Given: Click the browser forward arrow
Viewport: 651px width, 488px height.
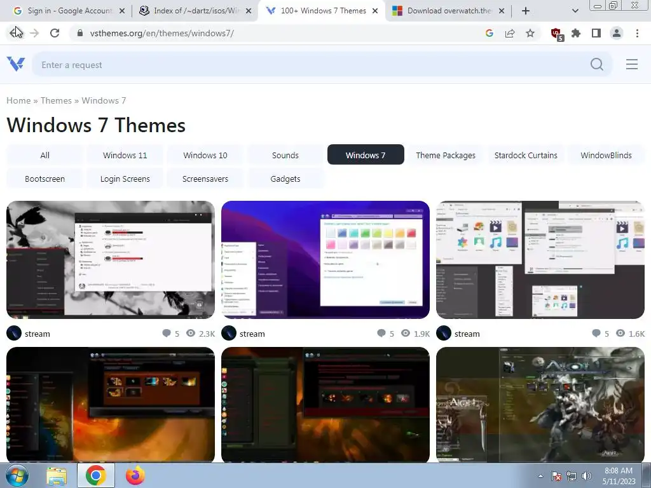Looking at the screenshot, I should coord(34,33).
